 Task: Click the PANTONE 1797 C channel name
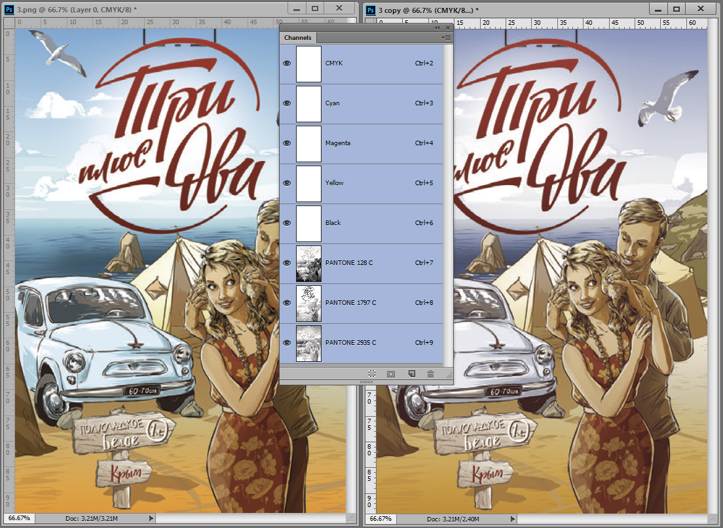[350, 303]
